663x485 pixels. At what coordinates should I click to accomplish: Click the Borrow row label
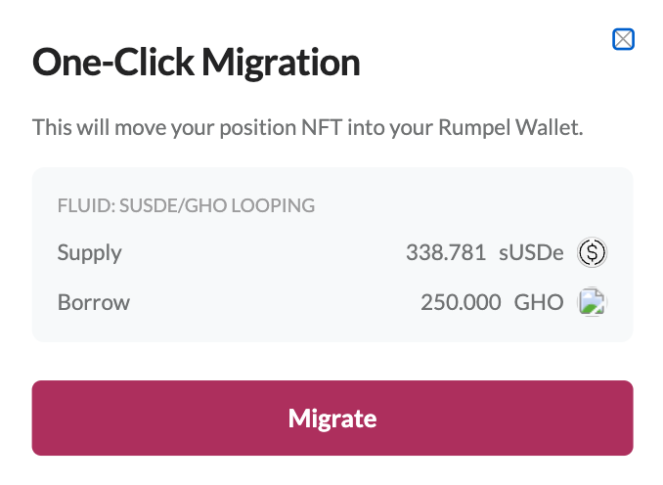[94, 302]
